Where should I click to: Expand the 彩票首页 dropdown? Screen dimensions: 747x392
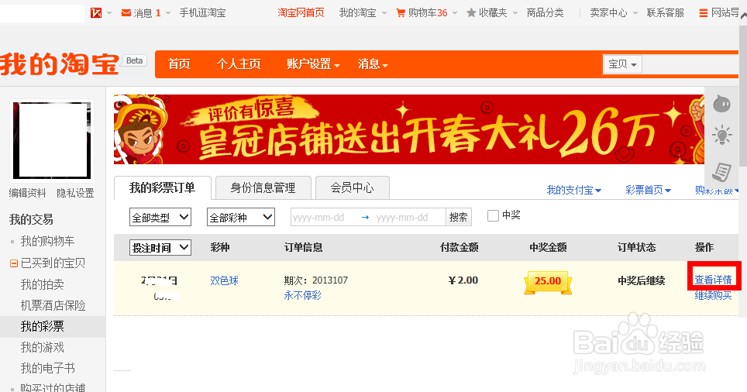[x=648, y=190]
